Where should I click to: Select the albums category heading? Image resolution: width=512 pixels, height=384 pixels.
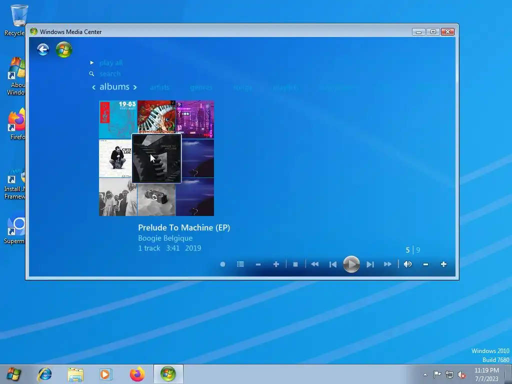click(x=114, y=87)
